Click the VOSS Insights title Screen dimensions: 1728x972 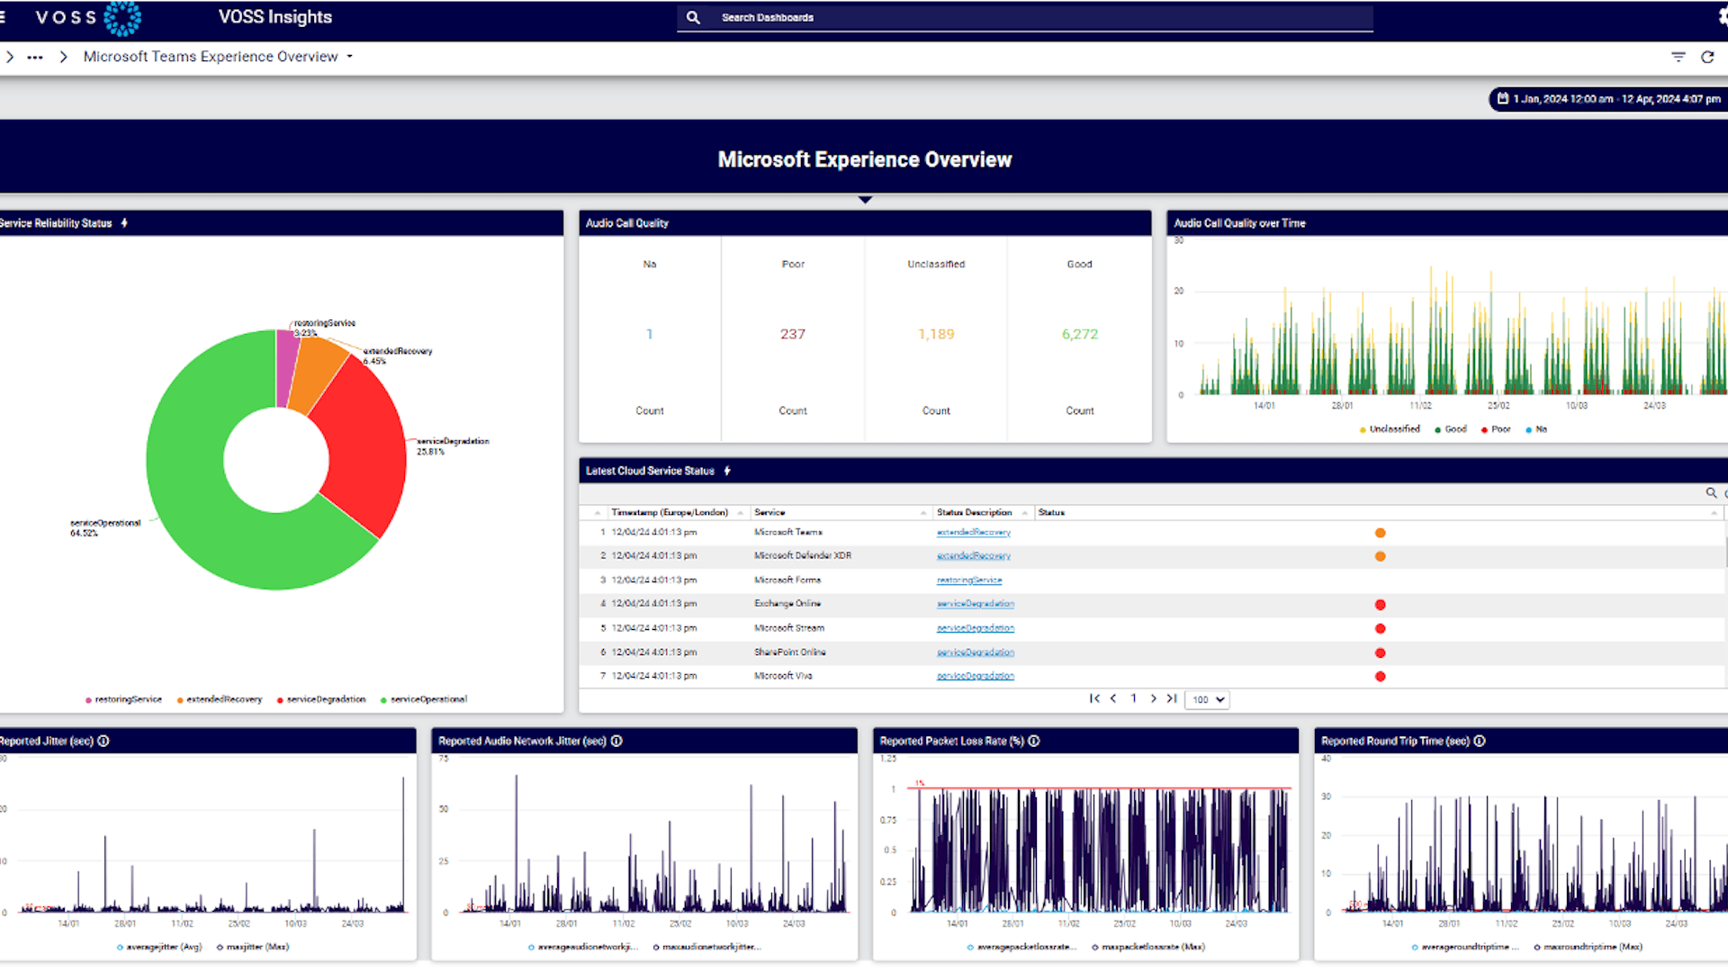click(275, 17)
